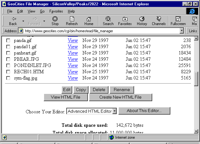
Task: Click the Delete button
Action: click(x=99, y=90)
